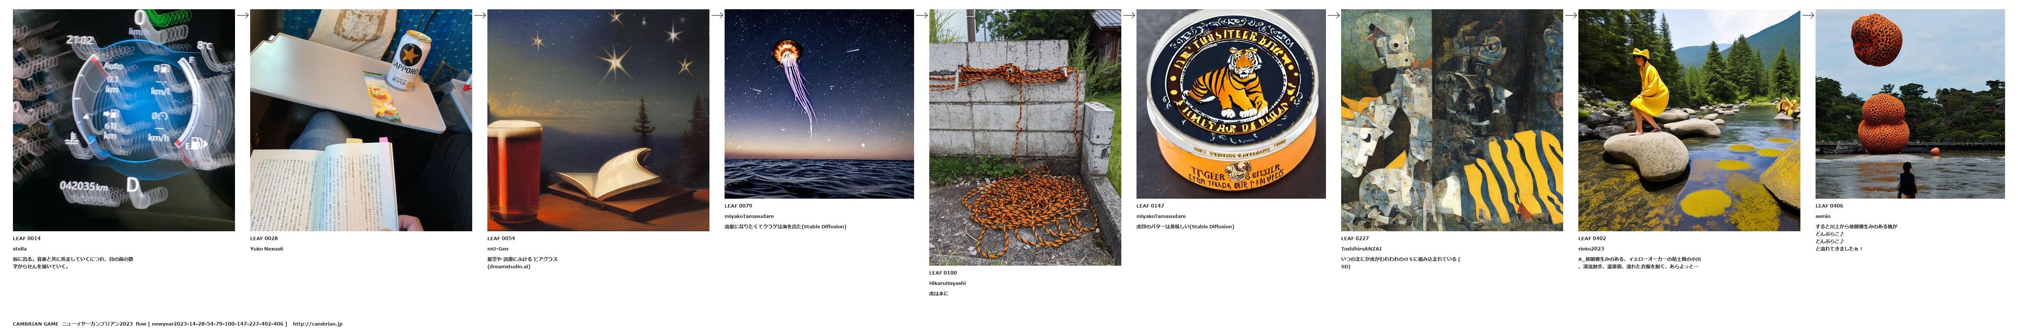Click the arrow before the cubist tiger painting

[x=1334, y=15]
